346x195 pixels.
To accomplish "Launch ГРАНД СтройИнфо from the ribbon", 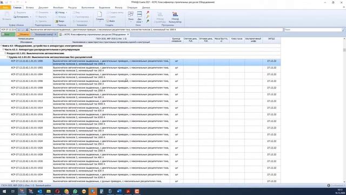I will (x=160, y=17).
